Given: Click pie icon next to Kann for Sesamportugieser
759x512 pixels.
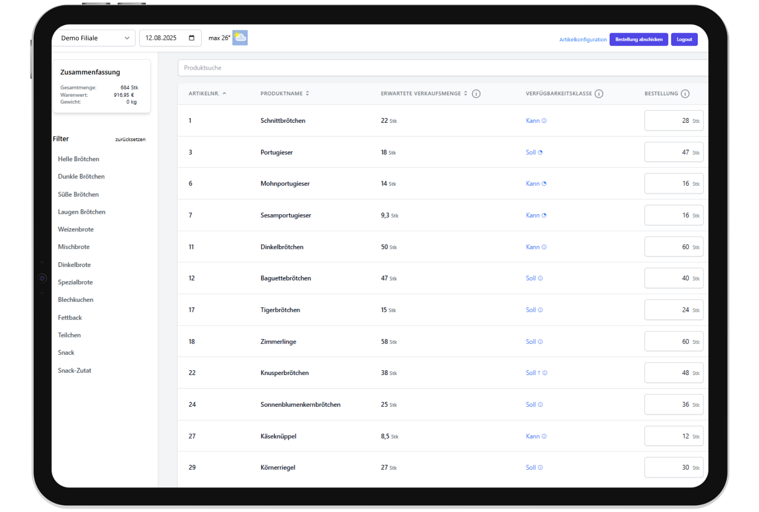Looking at the screenshot, I should point(544,216).
